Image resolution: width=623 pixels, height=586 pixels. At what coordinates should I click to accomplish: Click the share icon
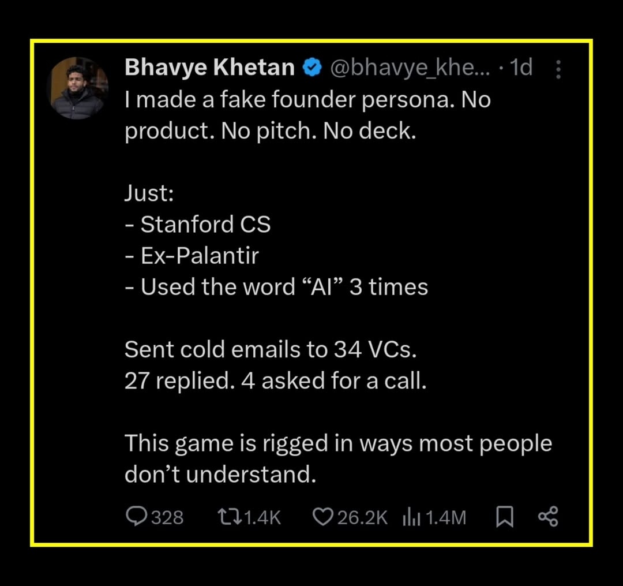pos(547,517)
